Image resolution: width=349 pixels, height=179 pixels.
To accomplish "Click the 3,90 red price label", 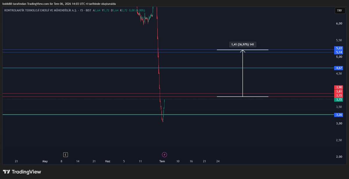I will coord(339,87).
